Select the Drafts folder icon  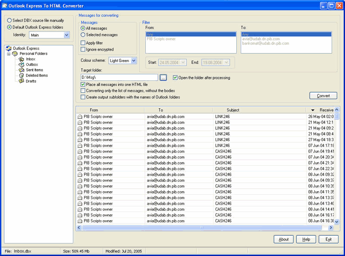point(21,81)
